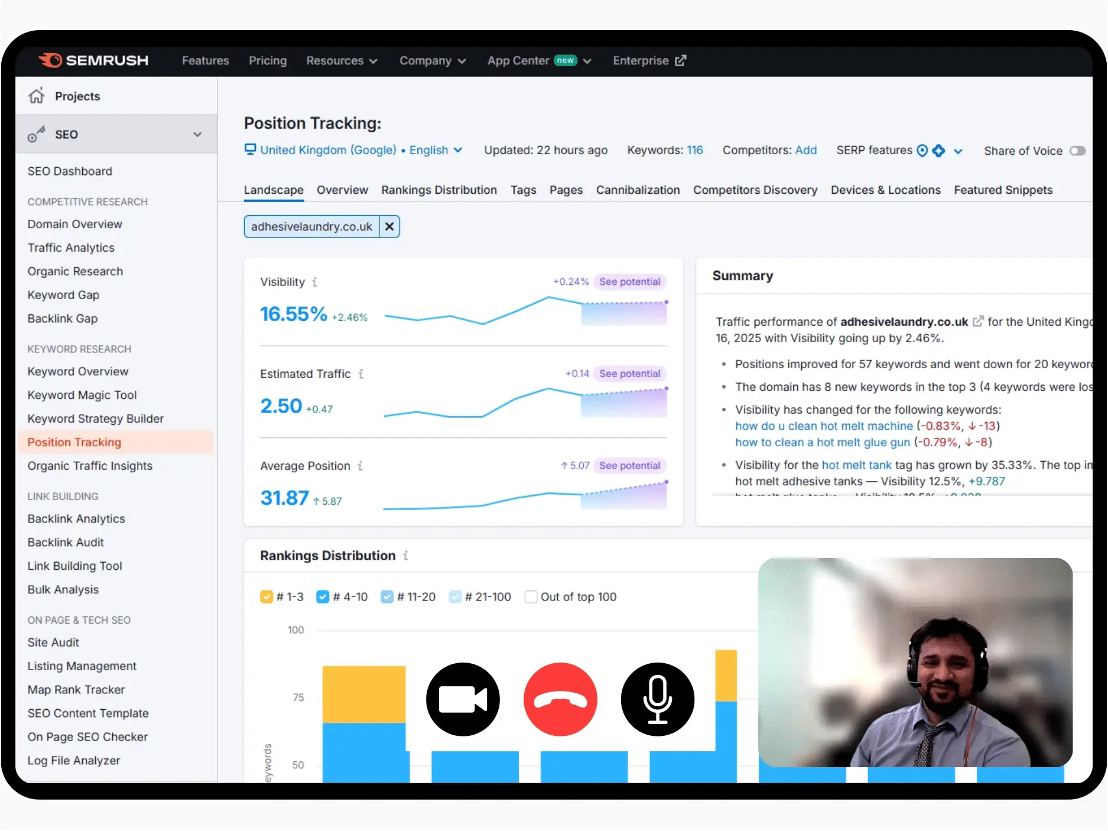Click Pricing in the top navigation
This screenshot has height=831, width=1108.
pyautogui.click(x=268, y=60)
